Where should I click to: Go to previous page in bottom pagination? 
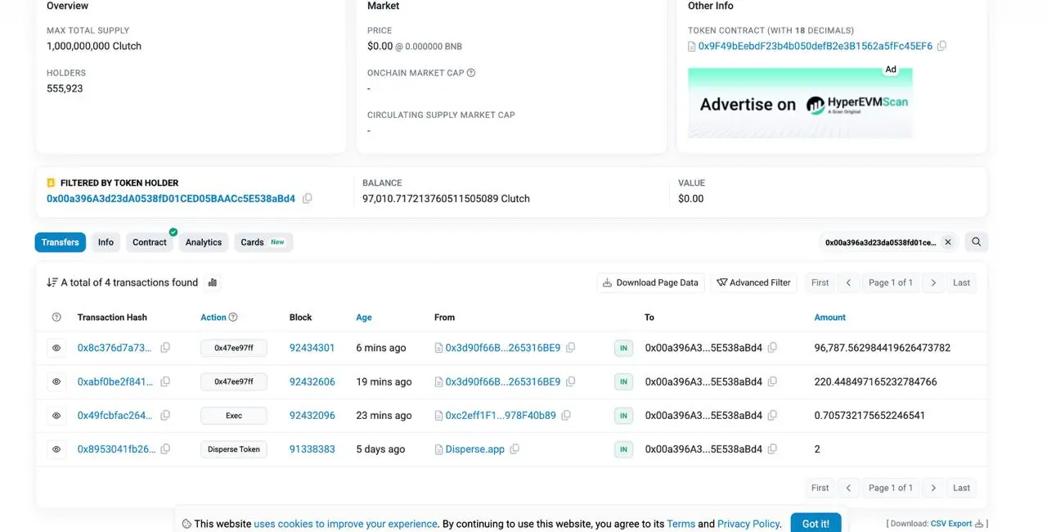tap(848, 488)
